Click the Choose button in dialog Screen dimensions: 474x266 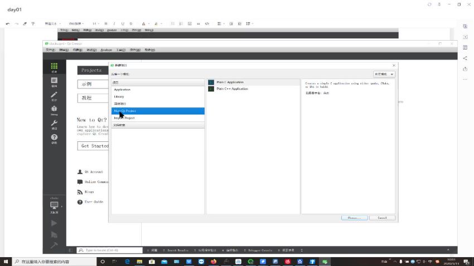[354, 218]
